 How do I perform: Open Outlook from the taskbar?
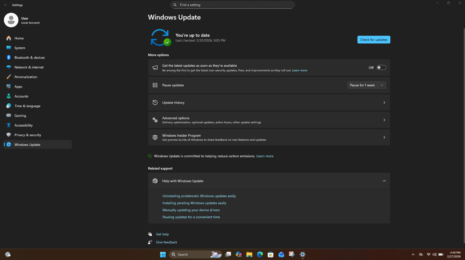pyautogui.click(x=281, y=254)
